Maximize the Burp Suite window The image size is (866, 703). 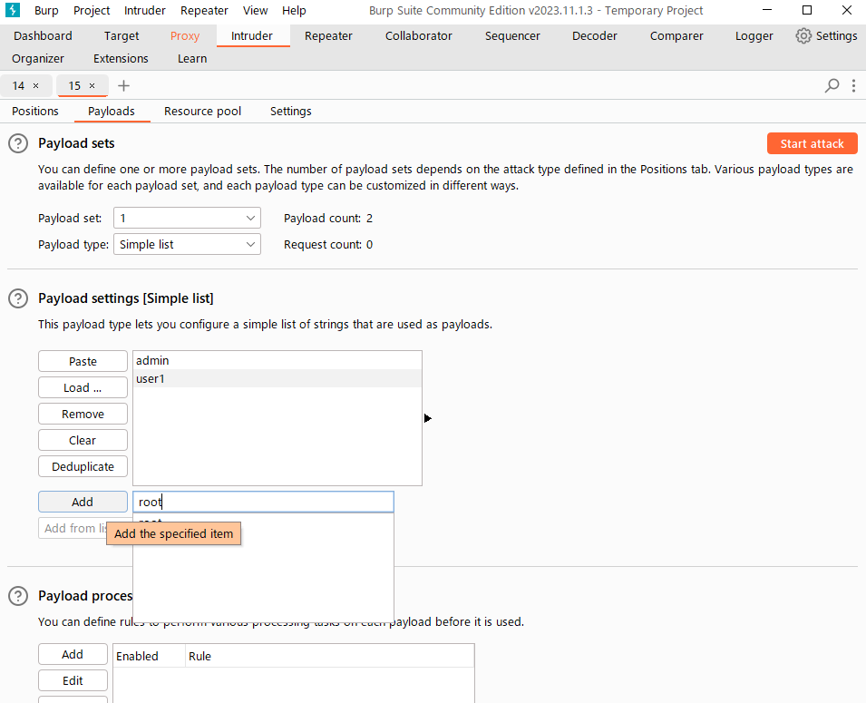(x=807, y=10)
